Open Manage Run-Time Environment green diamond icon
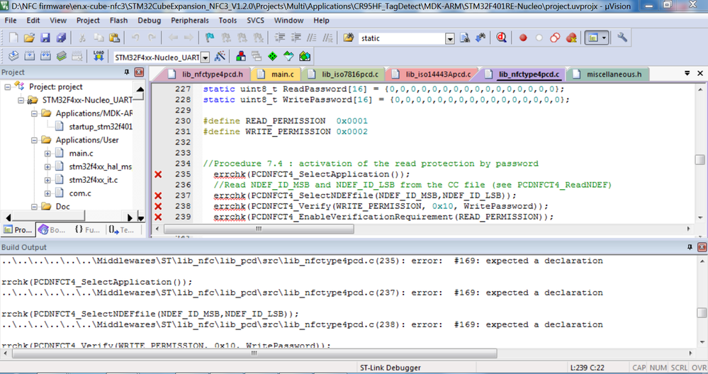 point(273,57)
